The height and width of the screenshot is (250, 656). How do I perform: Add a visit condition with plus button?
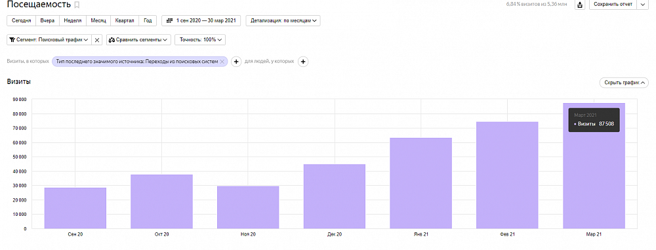coord(236,62)
